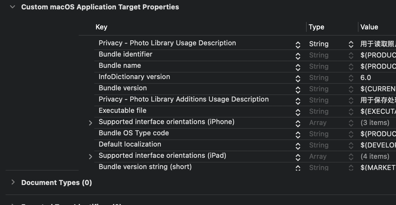Edit the InfoDictionary version value 6.0
Viewport: 396px width, 205px height.
coord(366,78)
